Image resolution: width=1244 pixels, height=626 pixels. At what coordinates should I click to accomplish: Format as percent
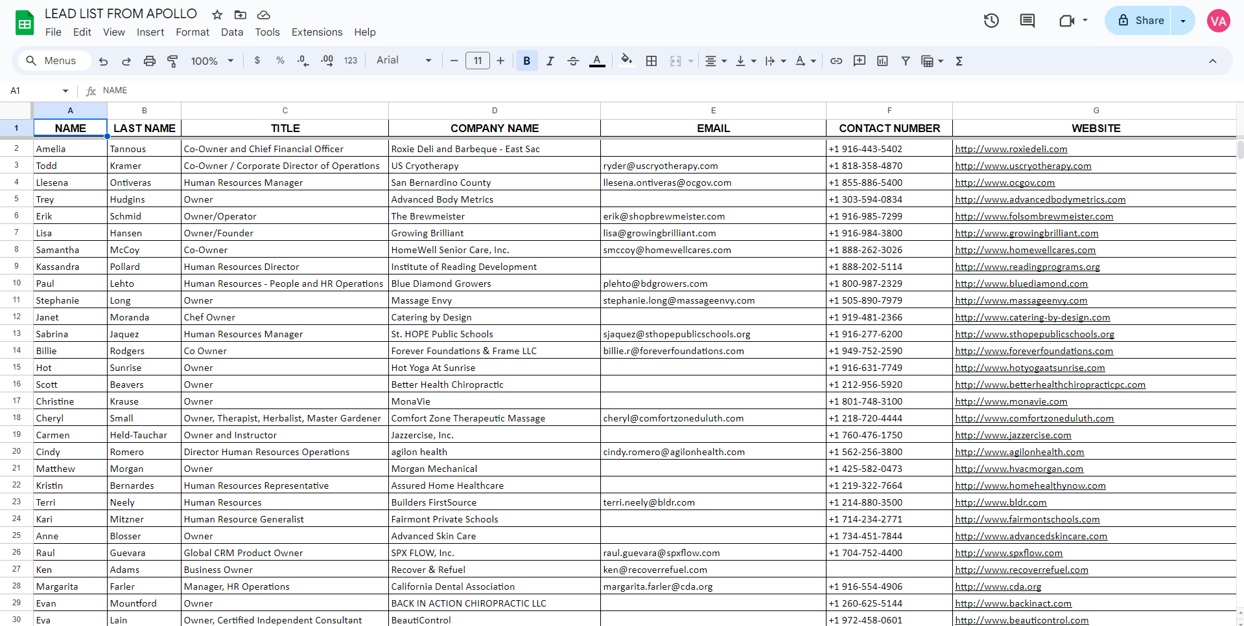click(x=280, y=60)
